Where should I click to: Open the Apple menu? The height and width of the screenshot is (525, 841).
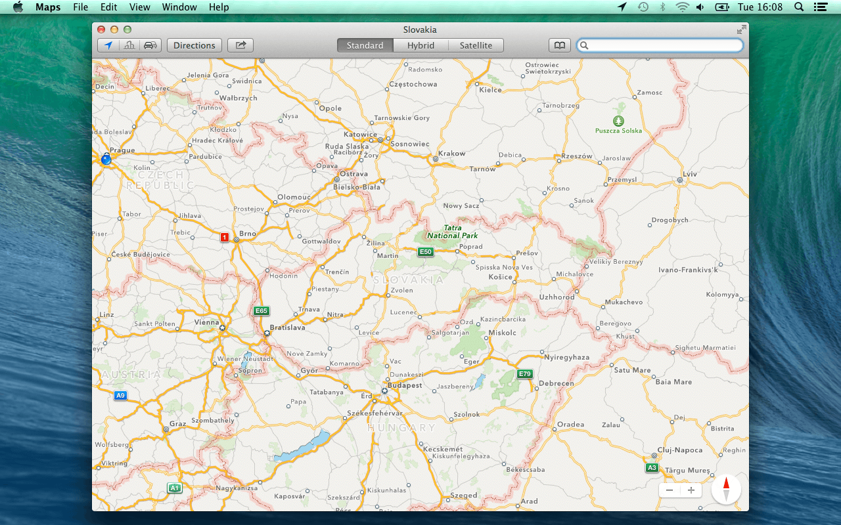pyautogui.click(x=18, y=7)
